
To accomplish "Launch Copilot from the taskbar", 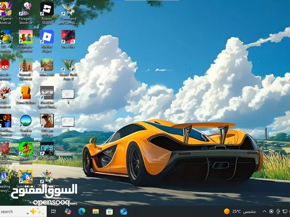I will tap(68, 211).
